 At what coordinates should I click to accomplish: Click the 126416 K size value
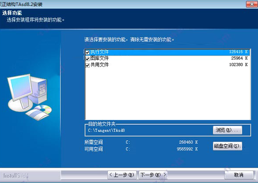239,52
